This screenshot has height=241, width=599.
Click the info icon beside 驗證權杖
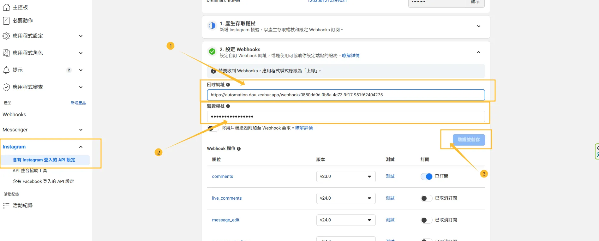[x=228, y=106]
